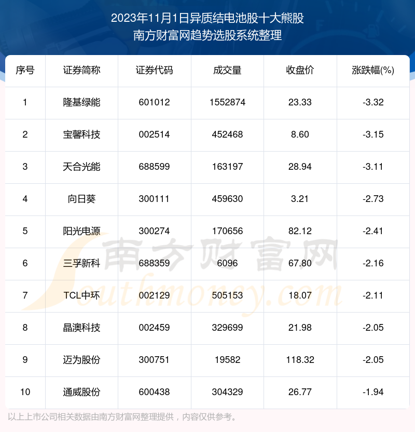The image size is (415, 432).
Task: Select closing price 118.32
Action: point(300,360)
